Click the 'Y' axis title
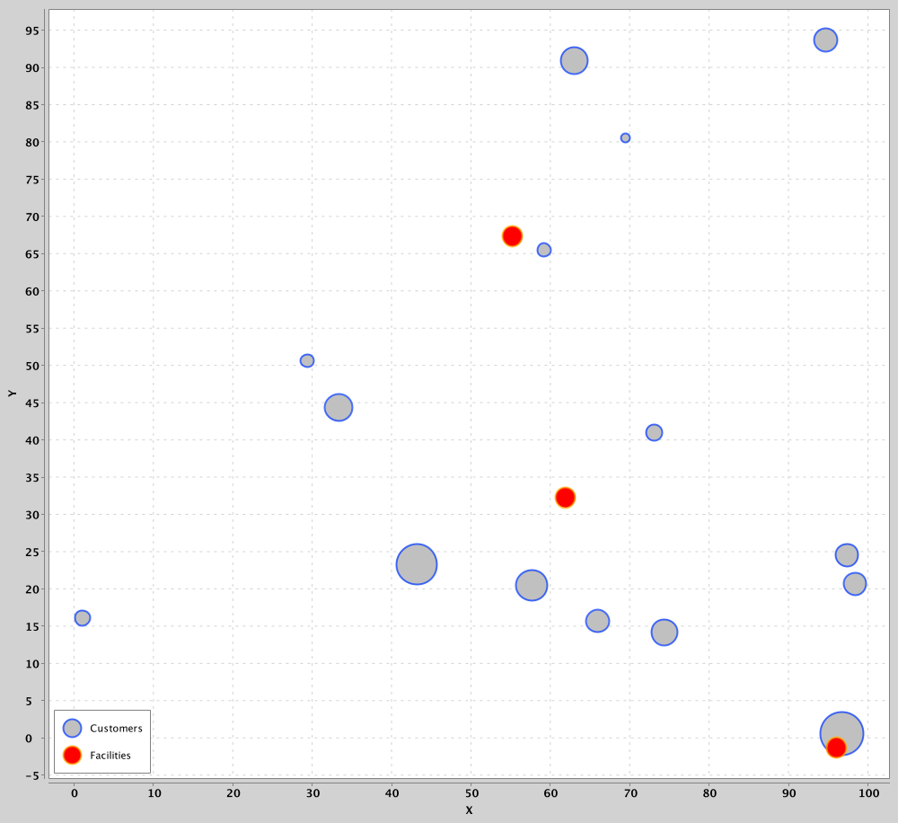 pyautogui.click(x=12, y=394)
